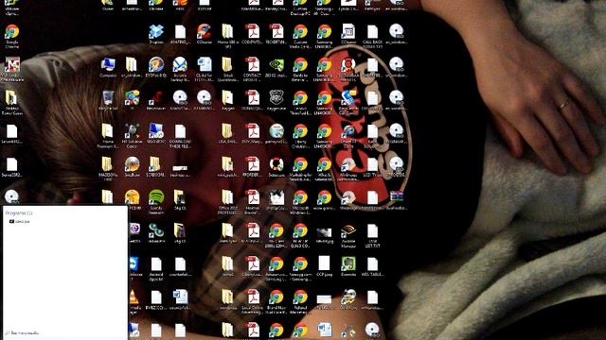Viewport: 606px width, 340px height.
Task: Open the Audible Manager shortcut
Action: [348, 235]
